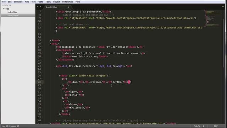
Task: Change Tab Size: 4 in status bar
Action: tap(199, 126)
